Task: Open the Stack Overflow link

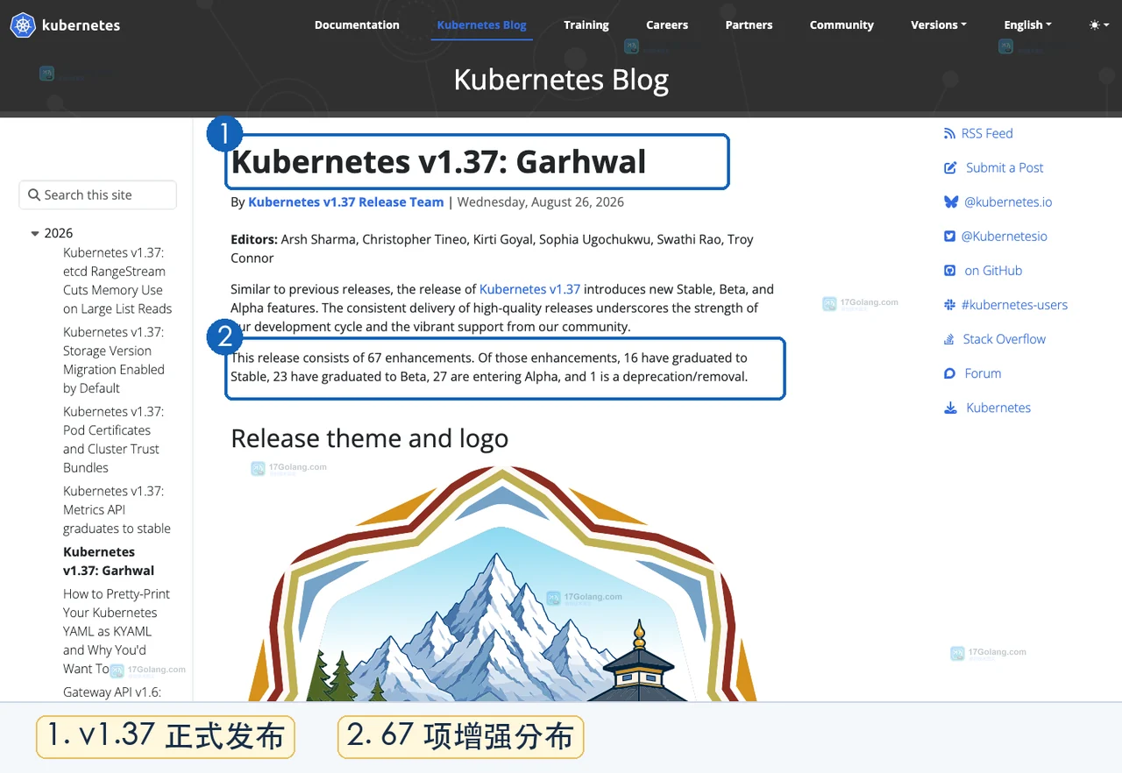Action: tap(1004, 339)
